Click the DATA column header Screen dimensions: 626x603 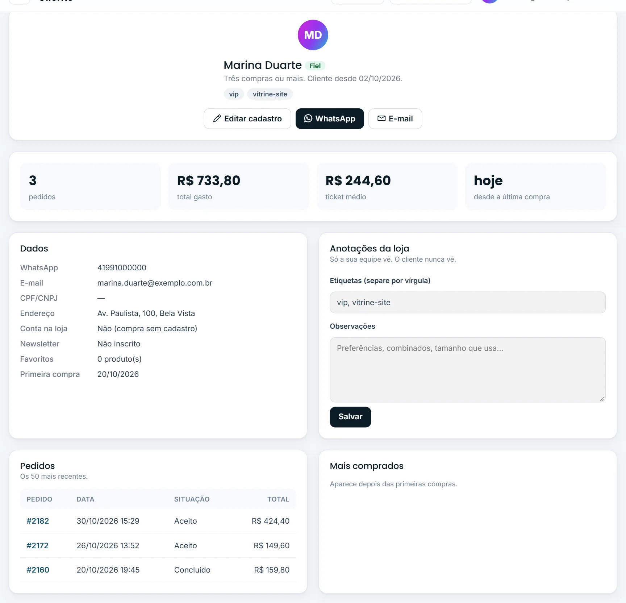(x=85, y=499)
